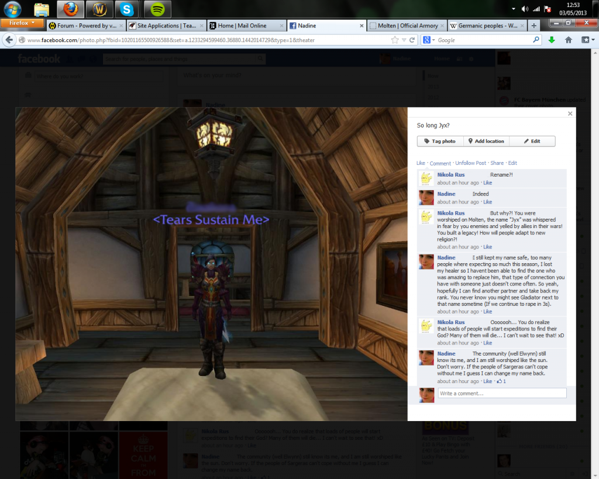The width and height of the screenshot is (599, 479).
Task: Open Nadine's profile from "Indeed" comment
Action: point(446,194)
